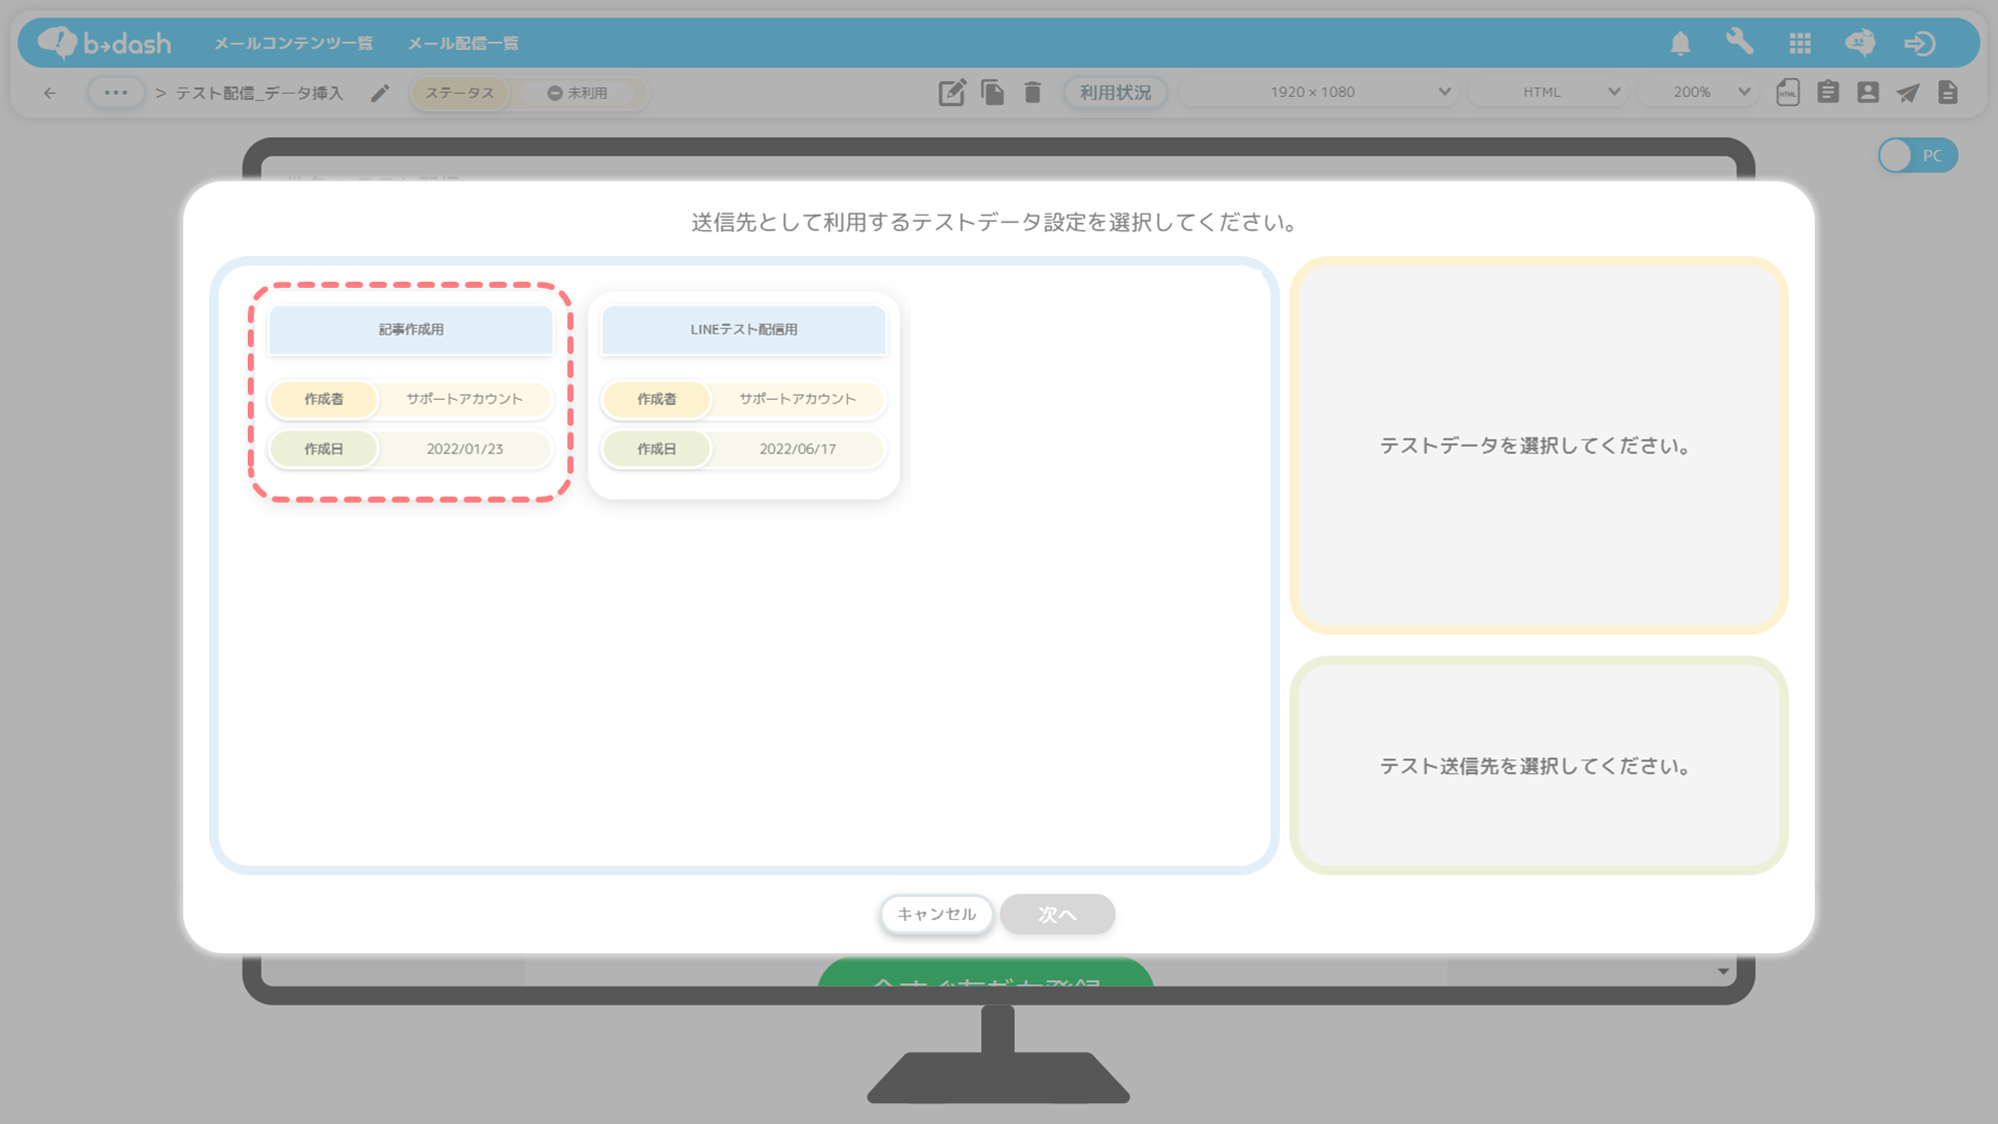The width and height of the screenshot is (1998, 1124).
Task: Click the pencil rename icon beside title
Action: (x=380, y=93)
